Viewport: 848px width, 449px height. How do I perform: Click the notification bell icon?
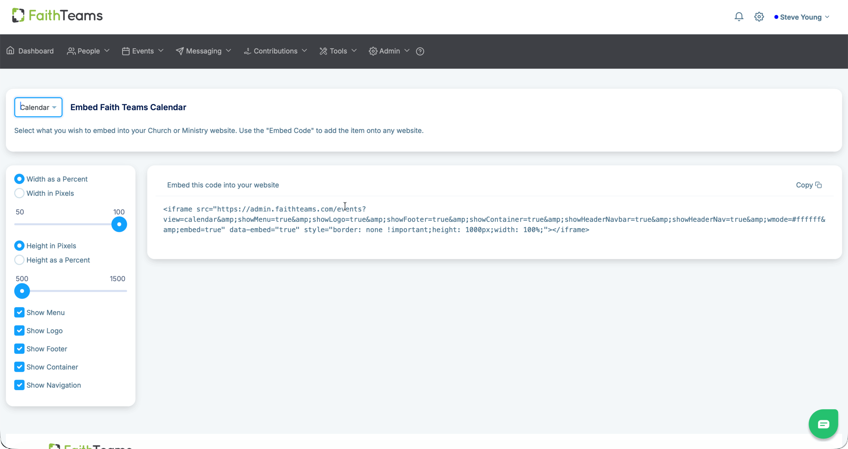(739, 16)
